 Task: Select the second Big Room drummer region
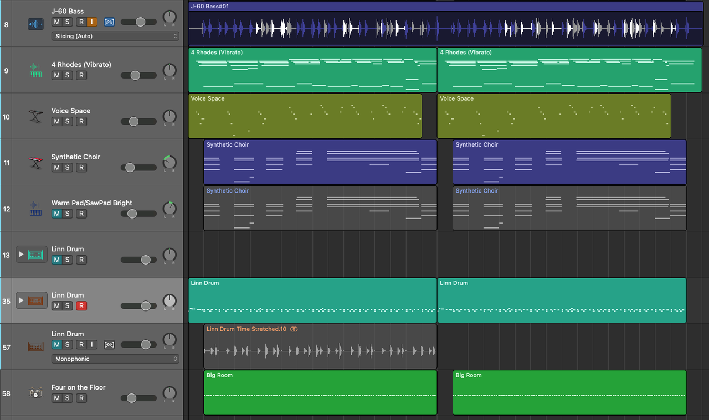click(569, 392)
